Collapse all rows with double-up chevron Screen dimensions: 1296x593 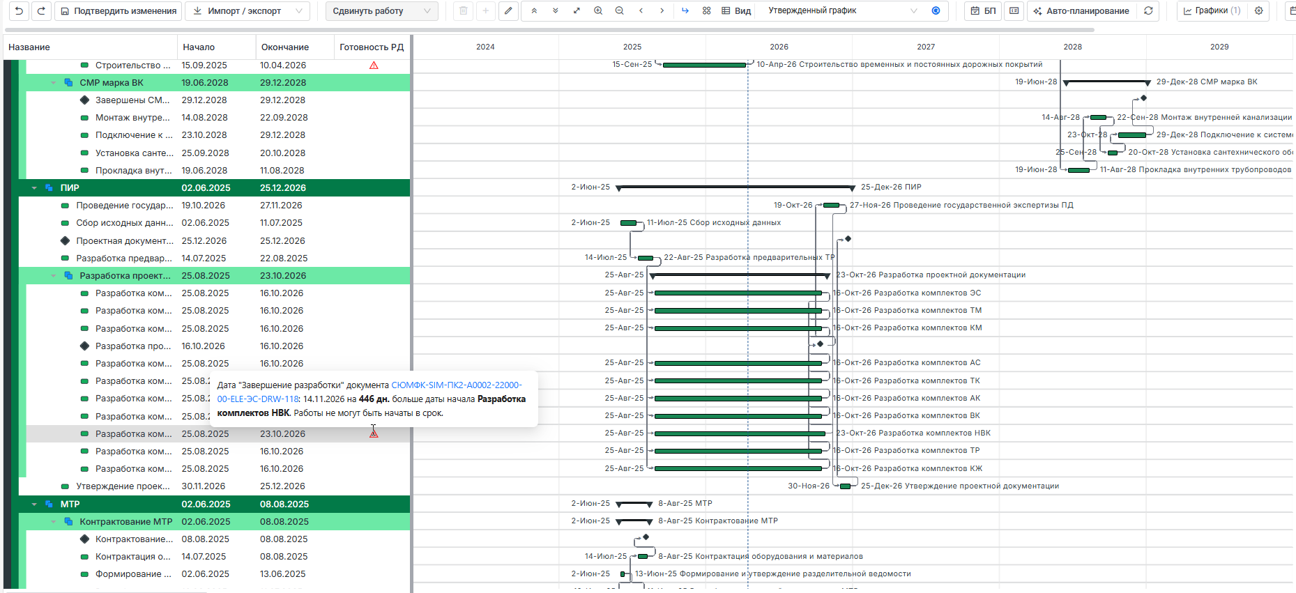tap(534, 11)
